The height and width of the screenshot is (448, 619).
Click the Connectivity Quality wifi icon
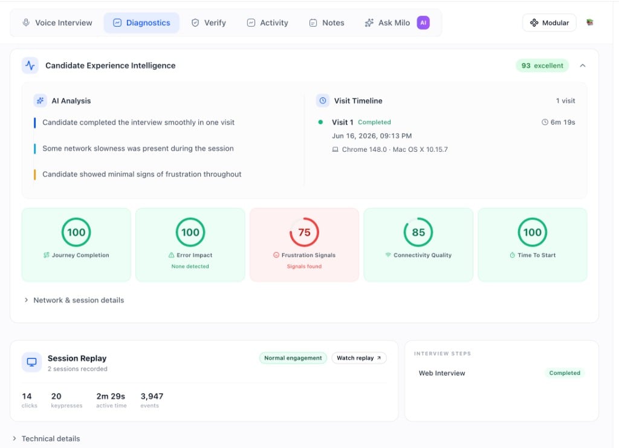point(388,255)
